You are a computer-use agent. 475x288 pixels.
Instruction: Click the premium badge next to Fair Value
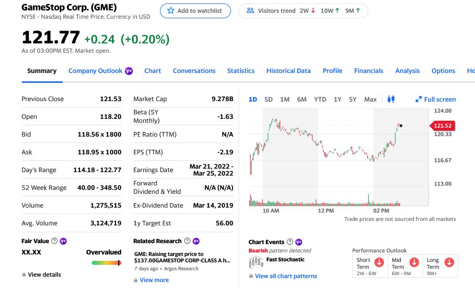pos(63,241)
